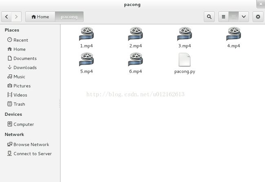Open the view options dropdown arrow
265x182 pixels.
point(244,17)
